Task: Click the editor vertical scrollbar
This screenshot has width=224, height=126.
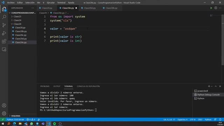Action: coord(223,40)
